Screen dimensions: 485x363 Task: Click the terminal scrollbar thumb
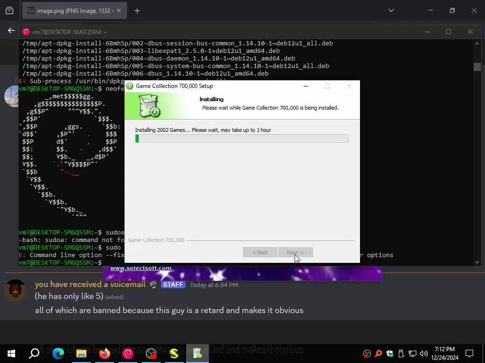click(x=477, y=67)
